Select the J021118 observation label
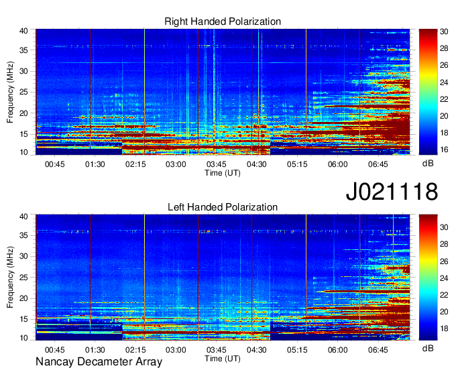456x370 pixels. [x=392, y=191]
